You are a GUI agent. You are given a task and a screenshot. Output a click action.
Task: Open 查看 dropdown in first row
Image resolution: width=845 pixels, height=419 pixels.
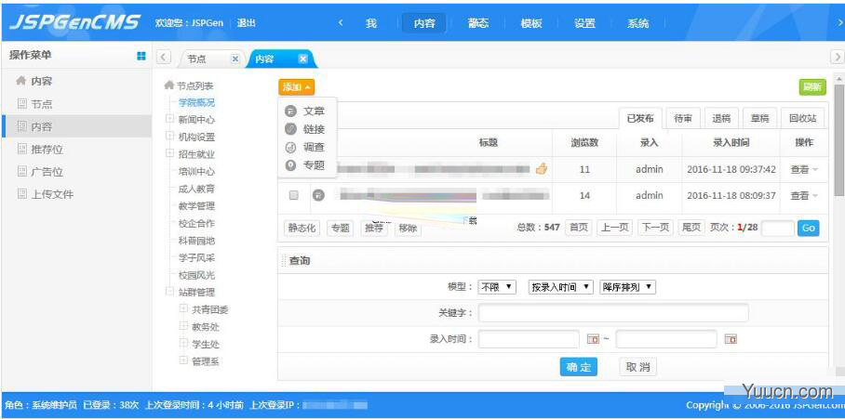[804, 169]
